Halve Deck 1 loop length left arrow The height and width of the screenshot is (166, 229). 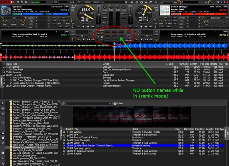[60, 21]
